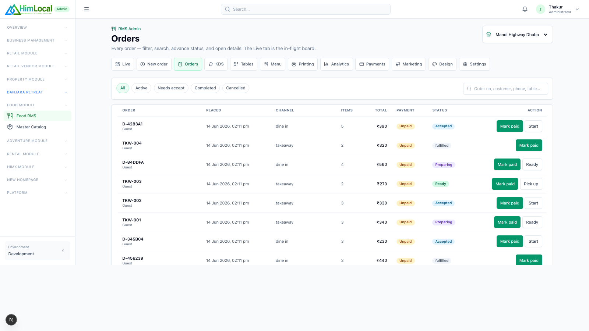Click the notification bell icon
This screenshot has width=589, height=331.
coord(525,9)
